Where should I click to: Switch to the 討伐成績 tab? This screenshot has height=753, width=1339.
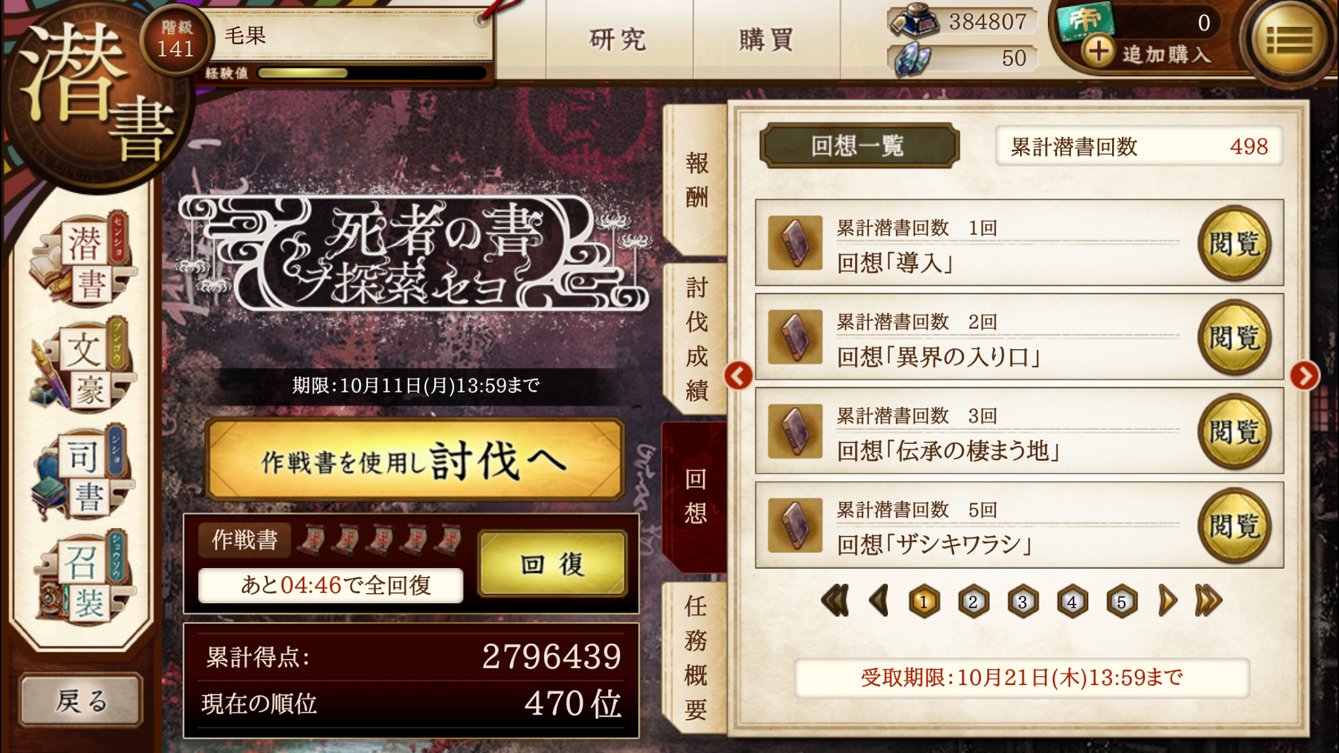(696, 339)
